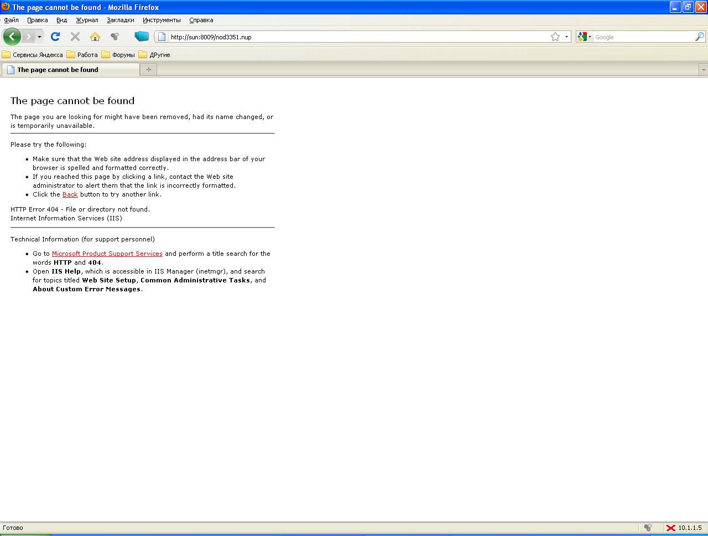Viewport: 708px width, 536px height.
Task: Open the Закладки menu
Action: coord(120,20)
